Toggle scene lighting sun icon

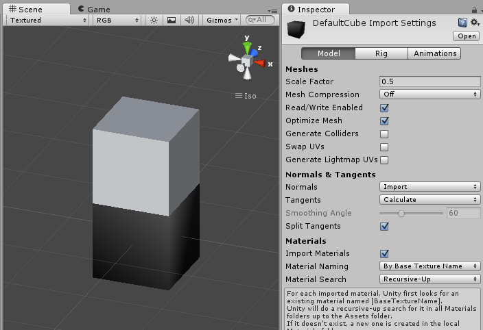point(154,21)
